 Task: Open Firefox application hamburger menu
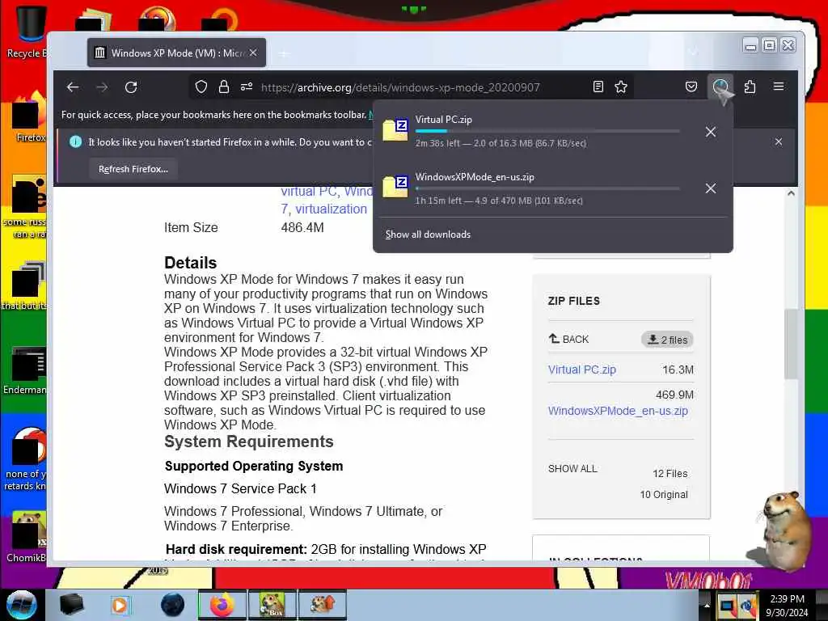coord(779,86)
